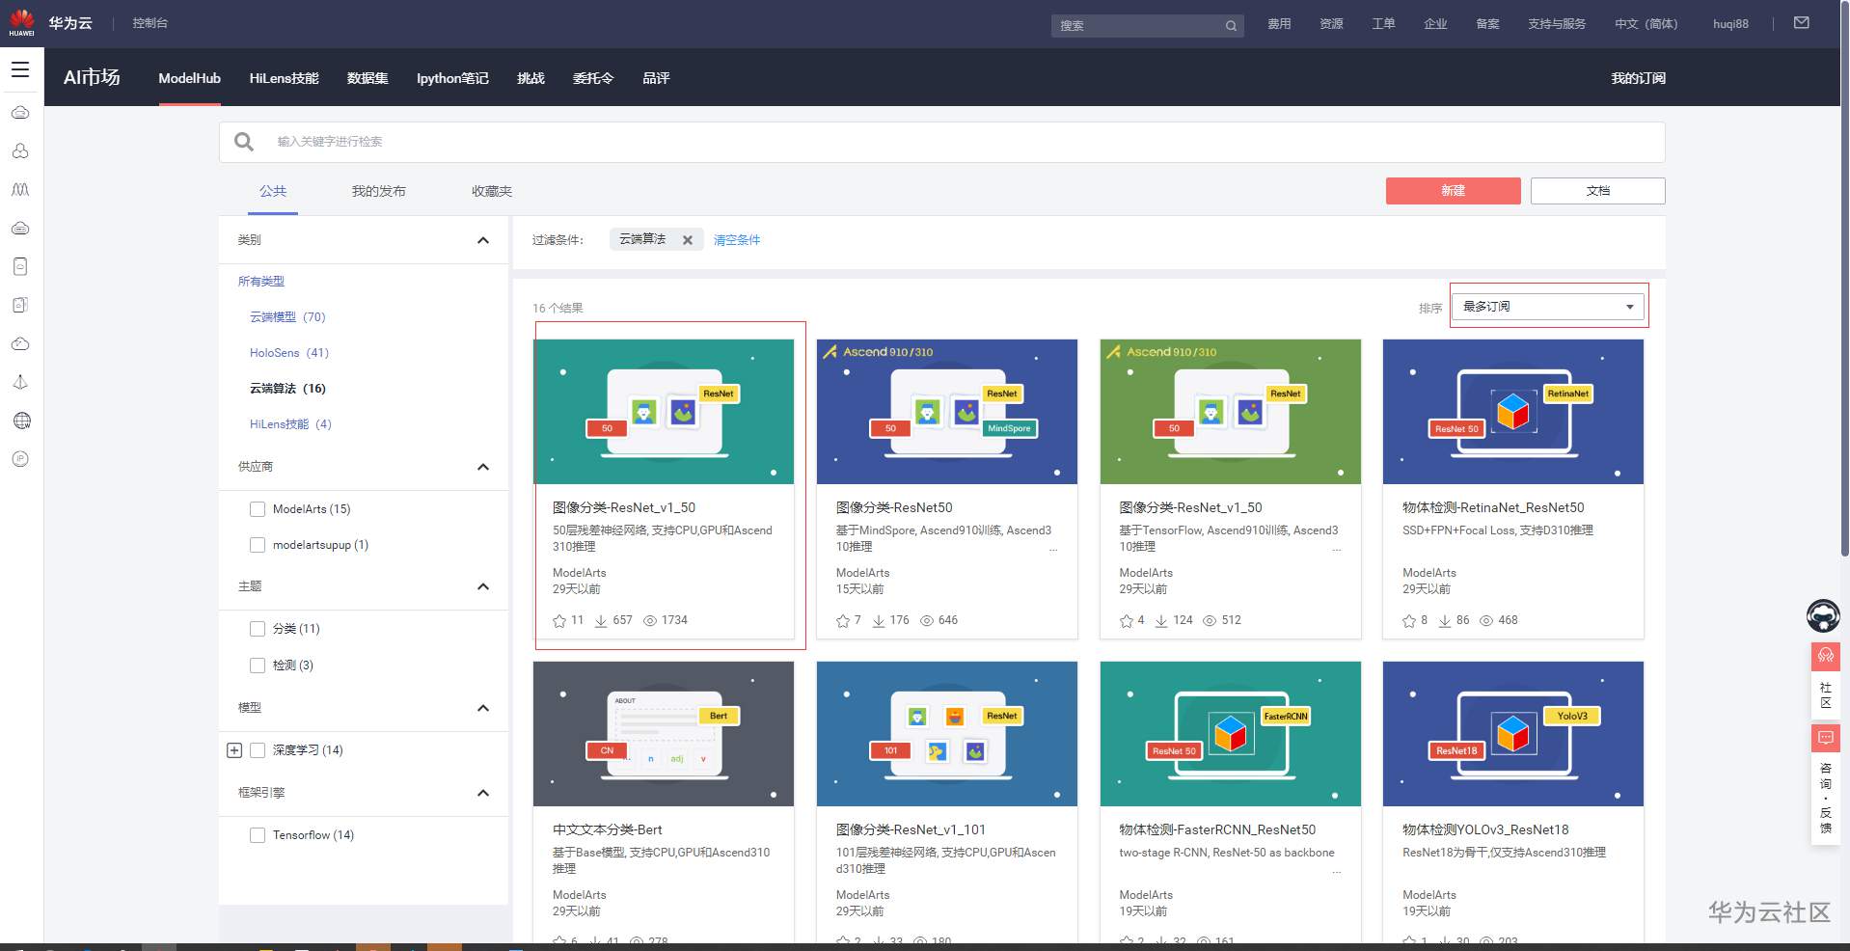This screenshot has width=1850, height=951.
Task: Select 云端模型 (70) category
Action: pyautogui.click(x=287, y=317)
